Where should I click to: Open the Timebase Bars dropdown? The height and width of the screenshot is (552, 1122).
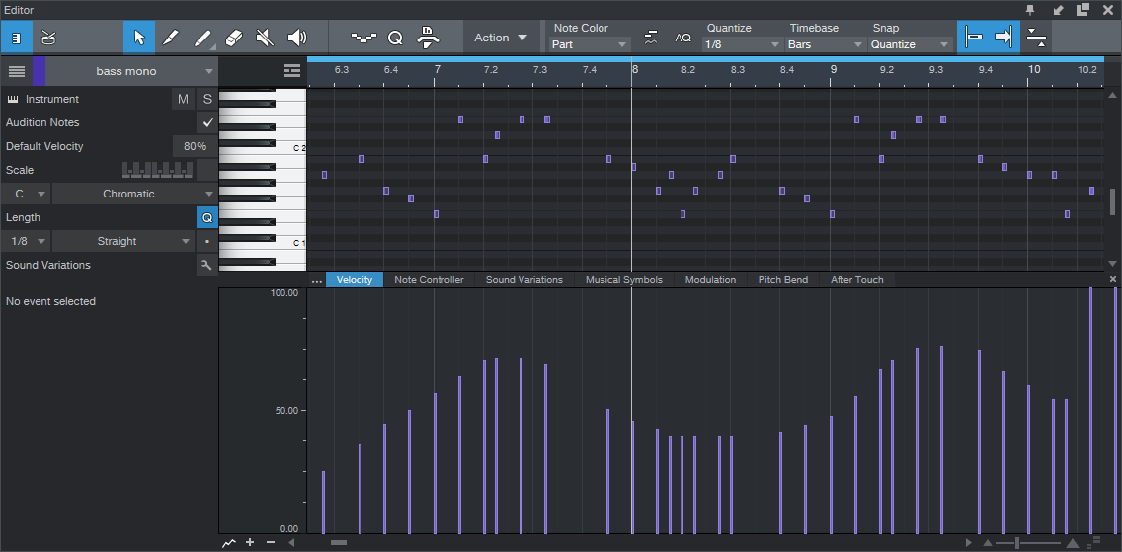[826, 44]
